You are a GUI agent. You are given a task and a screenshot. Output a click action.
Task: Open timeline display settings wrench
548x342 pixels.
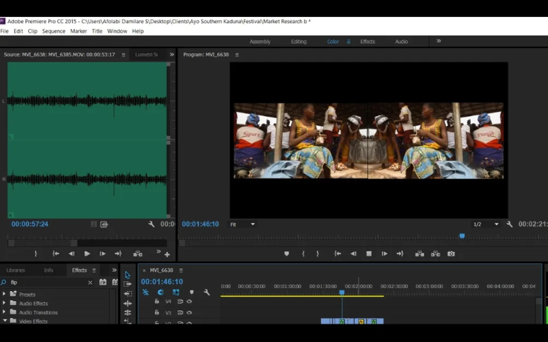pyautogui.click(x=206, y=292)
